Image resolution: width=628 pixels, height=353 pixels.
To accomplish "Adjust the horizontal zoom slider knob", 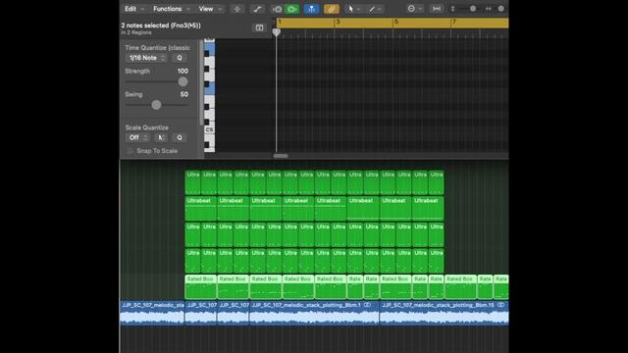I will (501, 9).
